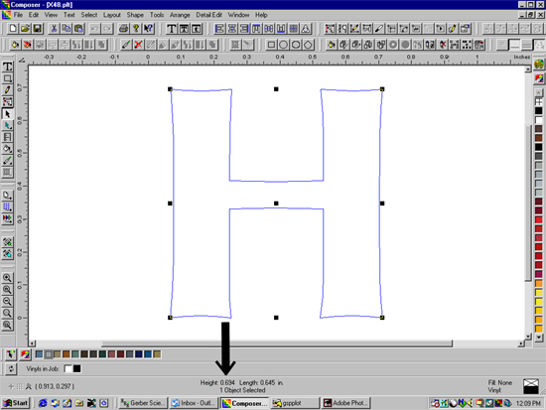Click the Open folder icon
This screenshot has width=546, height=410.
(x=25, y=29)
